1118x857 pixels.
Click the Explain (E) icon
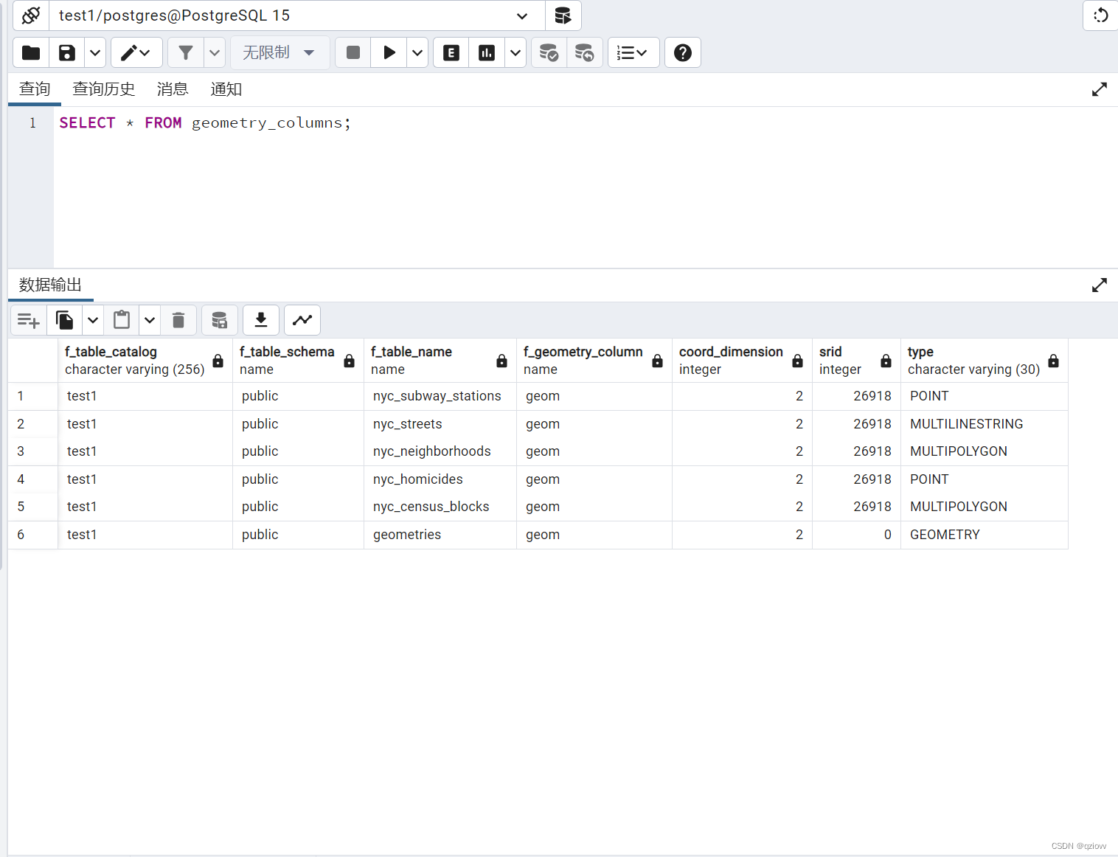point(451,52)
